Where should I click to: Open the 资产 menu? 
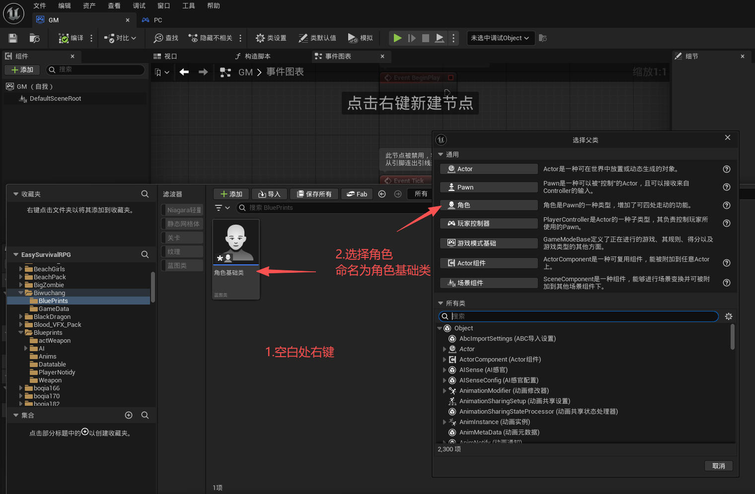89,6
